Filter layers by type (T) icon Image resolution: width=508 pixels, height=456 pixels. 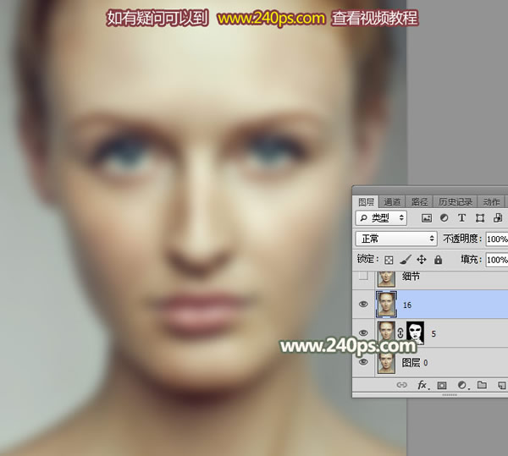click(x=461, y=218)
